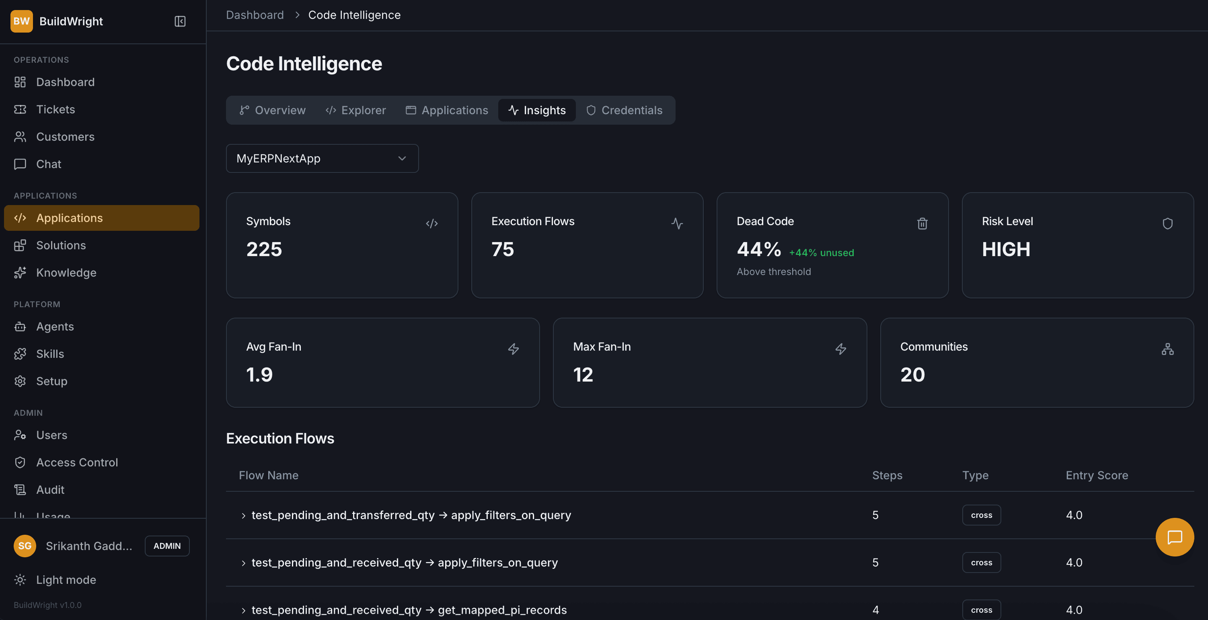Click the Chat bubble icon

(x=20, y=164)
